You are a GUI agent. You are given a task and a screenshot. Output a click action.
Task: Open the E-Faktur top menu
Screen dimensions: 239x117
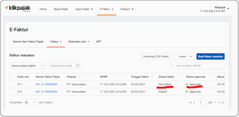click(106, 9)
